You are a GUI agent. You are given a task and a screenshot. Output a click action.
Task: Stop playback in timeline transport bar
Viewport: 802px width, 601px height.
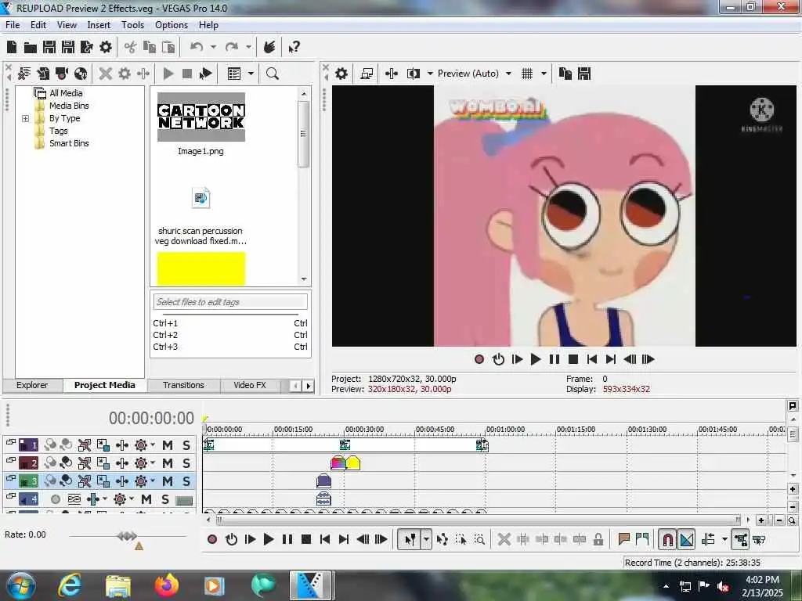[306, 539]
